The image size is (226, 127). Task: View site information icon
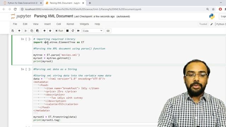point(22,9)
